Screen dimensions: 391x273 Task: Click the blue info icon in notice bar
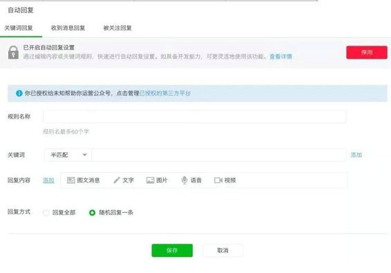pos(19,93)
